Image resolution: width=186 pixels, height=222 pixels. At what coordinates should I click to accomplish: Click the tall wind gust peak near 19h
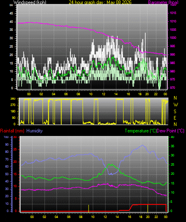point(145,37)
